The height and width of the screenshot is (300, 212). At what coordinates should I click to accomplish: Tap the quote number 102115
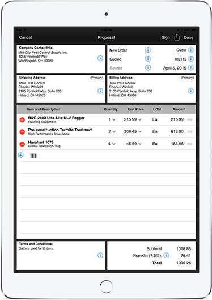pyautogui.click(x=180, y=59)
